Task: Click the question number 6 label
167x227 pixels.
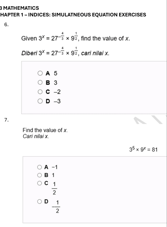Action: point(7,25)
